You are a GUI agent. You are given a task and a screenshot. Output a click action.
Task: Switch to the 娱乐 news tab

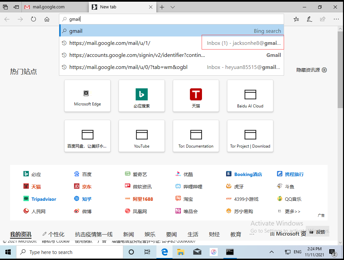(x=150, y=234)
